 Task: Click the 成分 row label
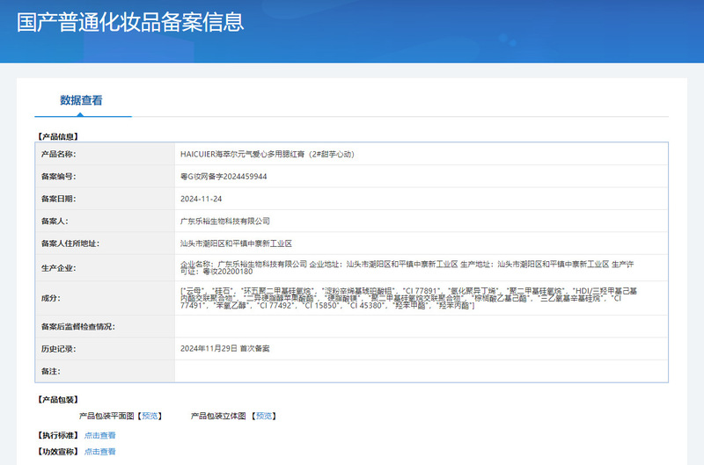51,298
